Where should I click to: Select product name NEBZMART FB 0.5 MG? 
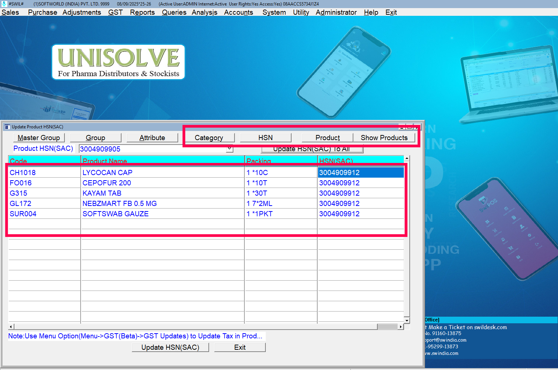(x=162, y=203)
